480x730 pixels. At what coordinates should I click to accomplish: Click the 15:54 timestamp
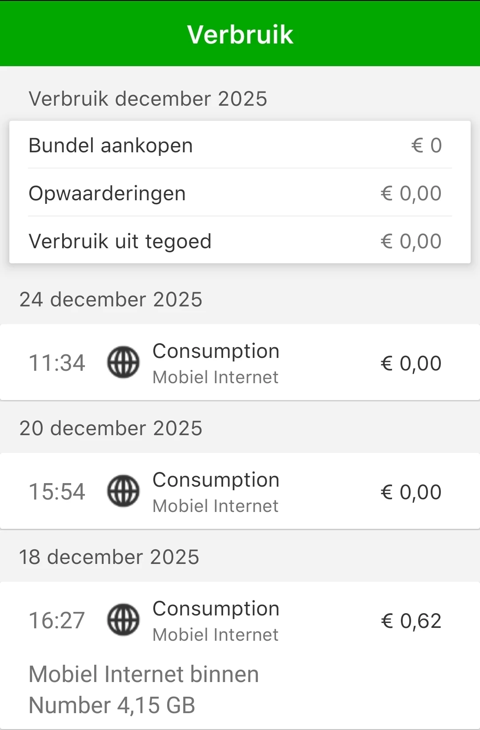point(57,492)
